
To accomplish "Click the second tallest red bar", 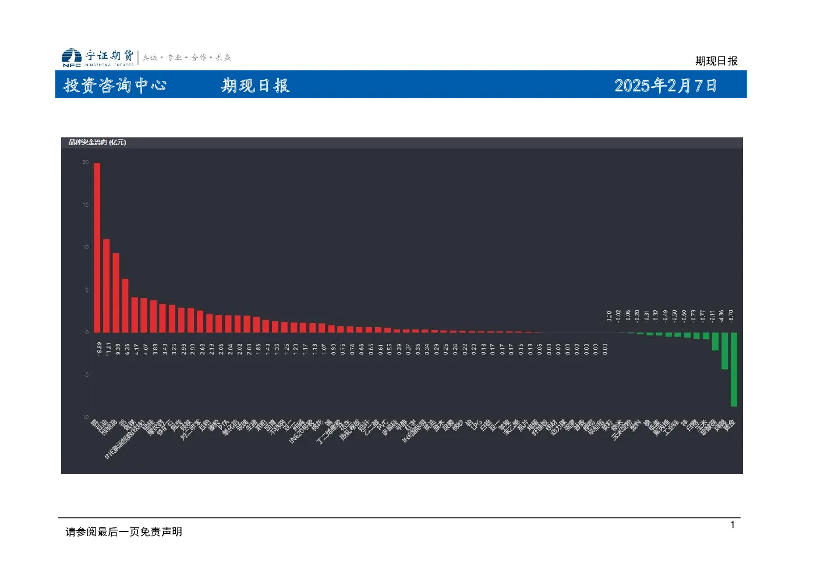I will (x=107, y=286).
